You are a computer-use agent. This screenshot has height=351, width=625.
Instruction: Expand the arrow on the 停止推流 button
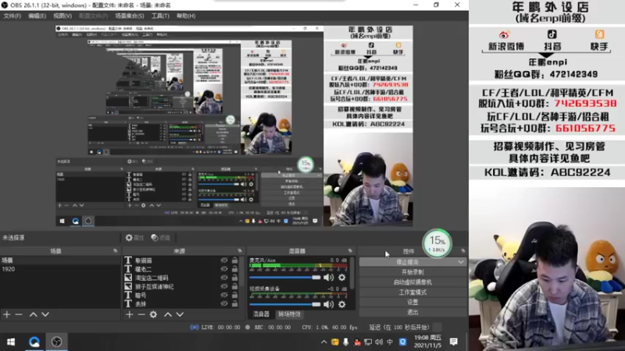[x=461, y=262]
